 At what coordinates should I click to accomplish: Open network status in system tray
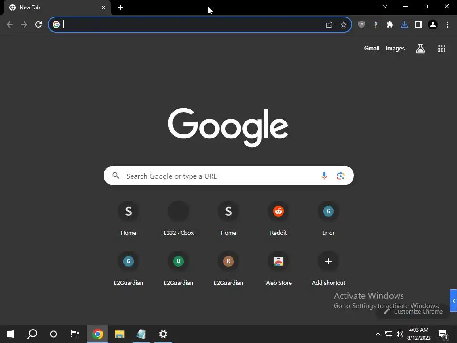point(389,334)
